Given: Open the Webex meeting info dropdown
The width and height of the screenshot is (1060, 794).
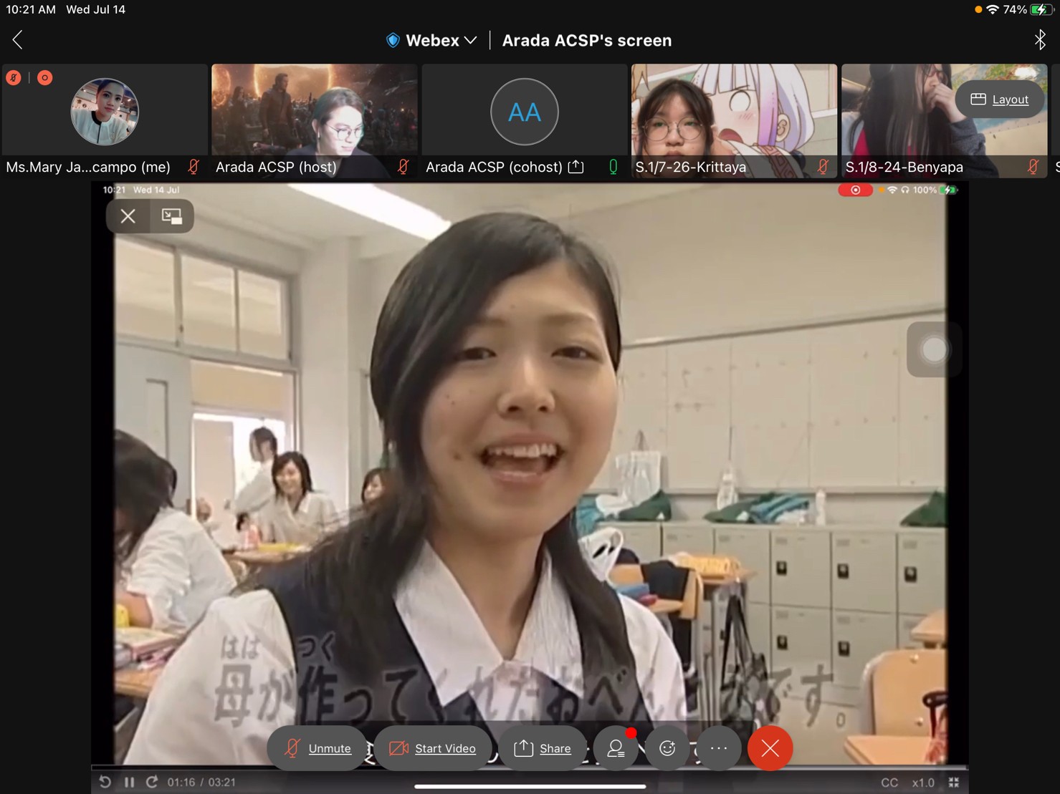Looking at the screenshot, I should 441,40.
